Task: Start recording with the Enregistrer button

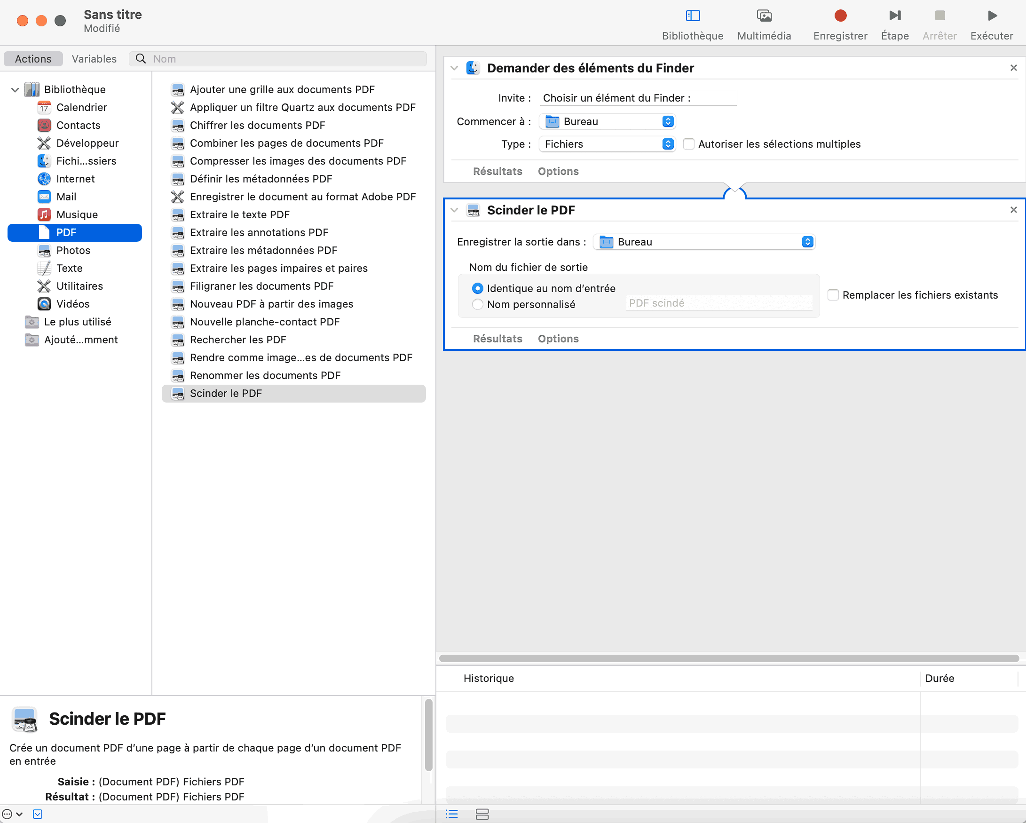Action: [x=840, y=16]
